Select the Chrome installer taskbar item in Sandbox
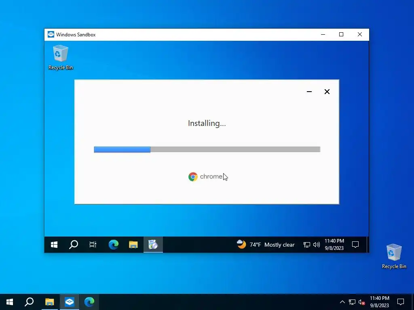Viewport: 414px width, 310px height. [x=153, y=245]
